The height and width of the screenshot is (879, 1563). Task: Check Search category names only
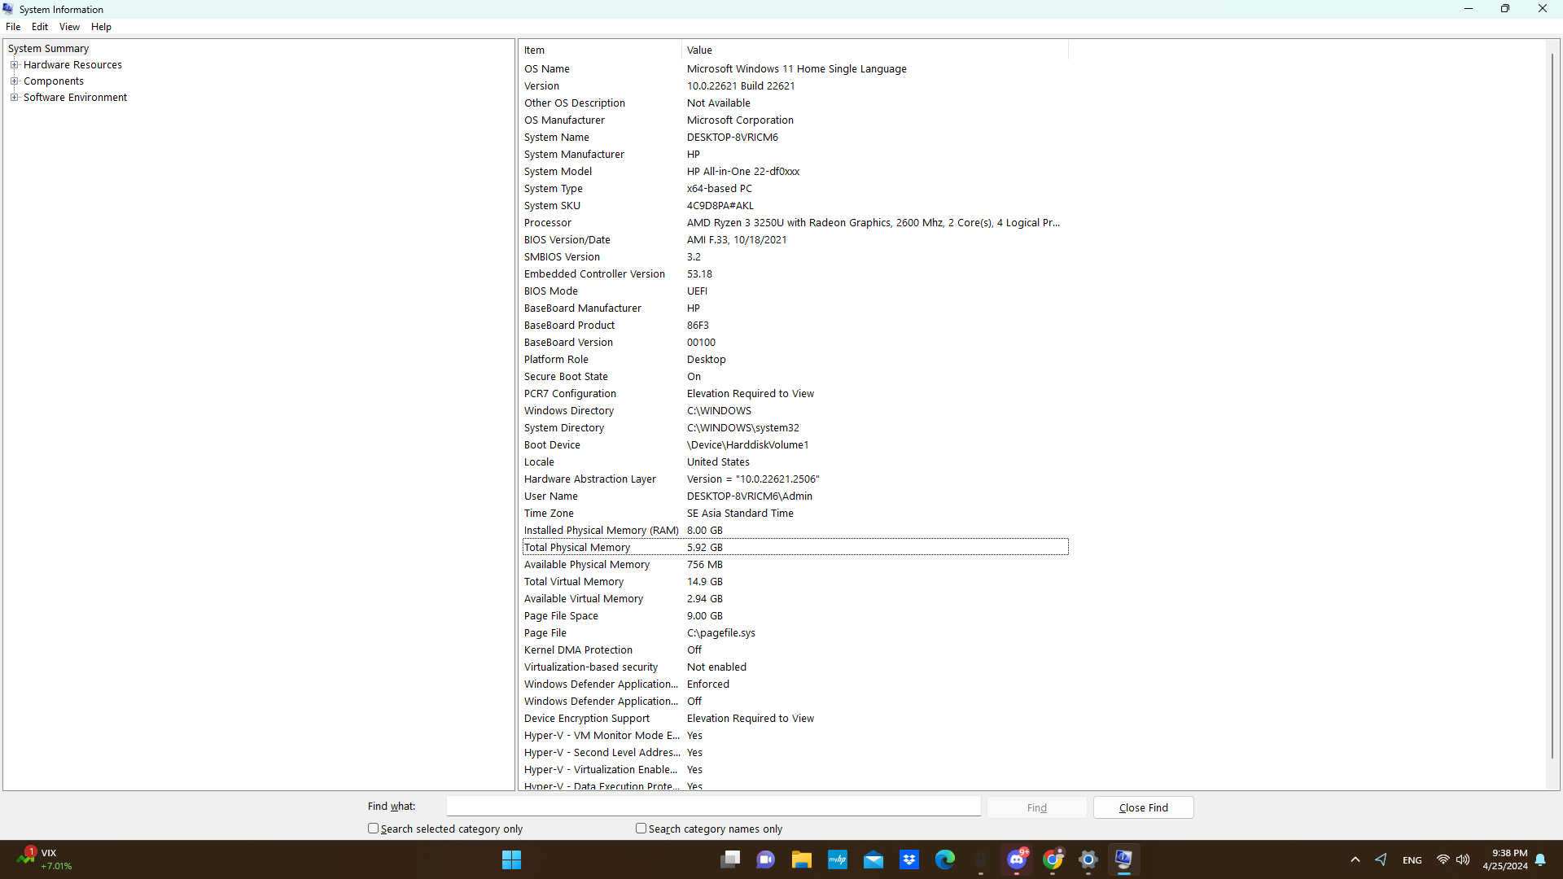coord(641,829)
